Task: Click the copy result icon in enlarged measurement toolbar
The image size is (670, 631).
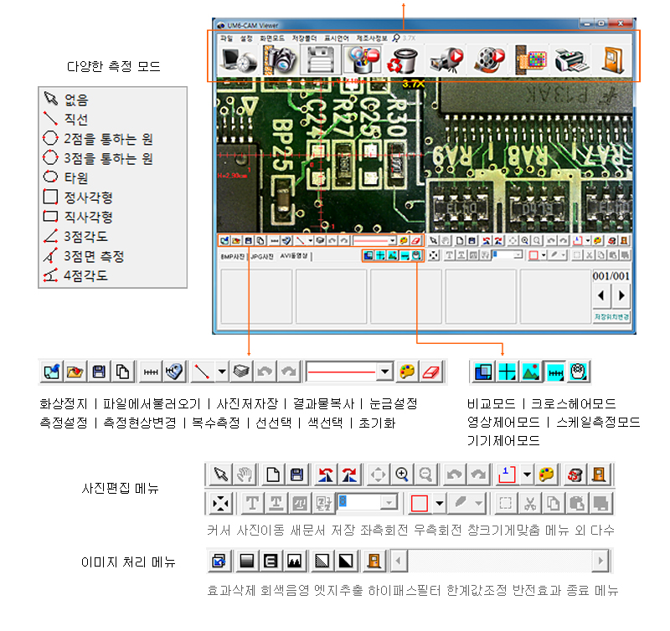Action: 122,372
